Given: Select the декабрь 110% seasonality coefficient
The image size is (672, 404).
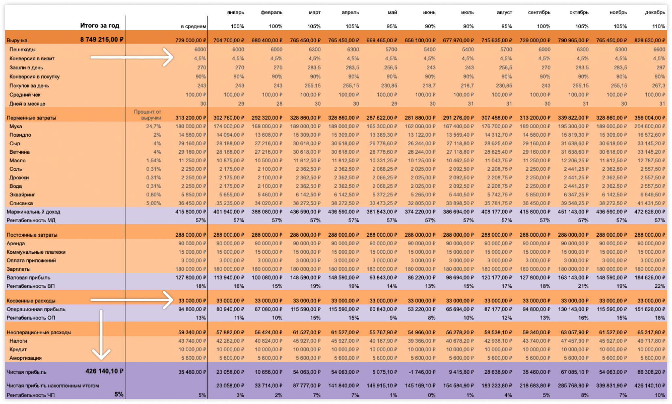Looking at the screenshot, I should pos(658,26).
